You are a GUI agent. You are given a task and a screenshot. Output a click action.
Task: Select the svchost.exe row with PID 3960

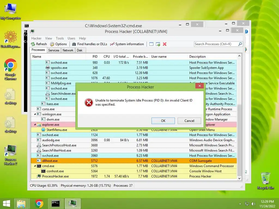pos(134,155)
